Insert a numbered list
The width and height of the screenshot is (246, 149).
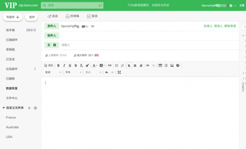click(x=122, y=66)
